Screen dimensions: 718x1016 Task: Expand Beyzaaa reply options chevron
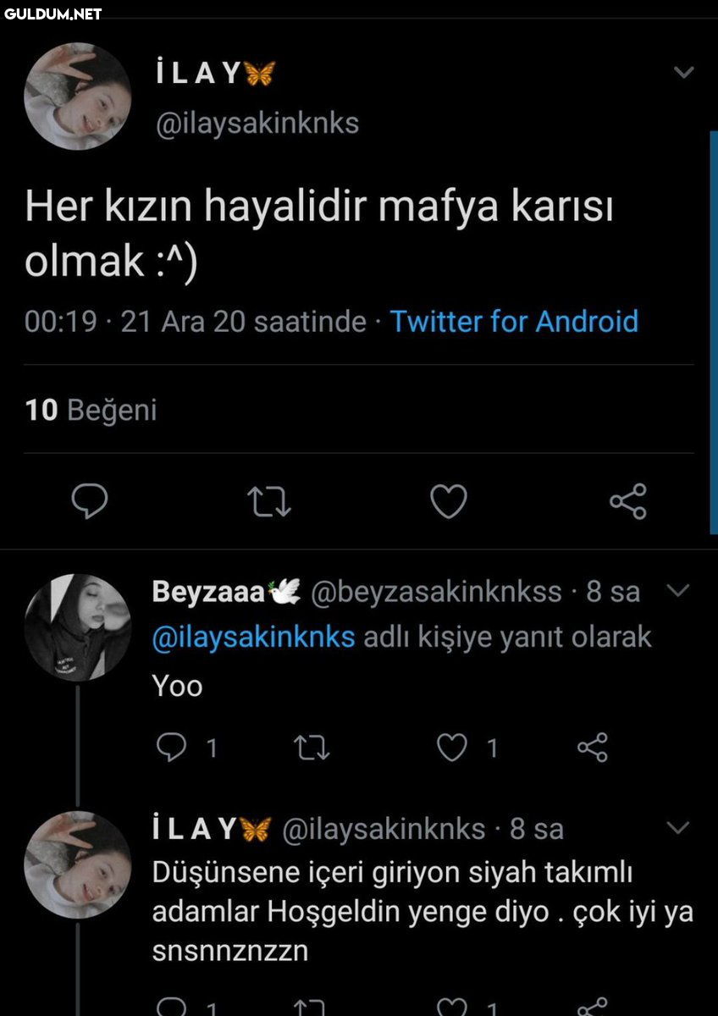679,589
